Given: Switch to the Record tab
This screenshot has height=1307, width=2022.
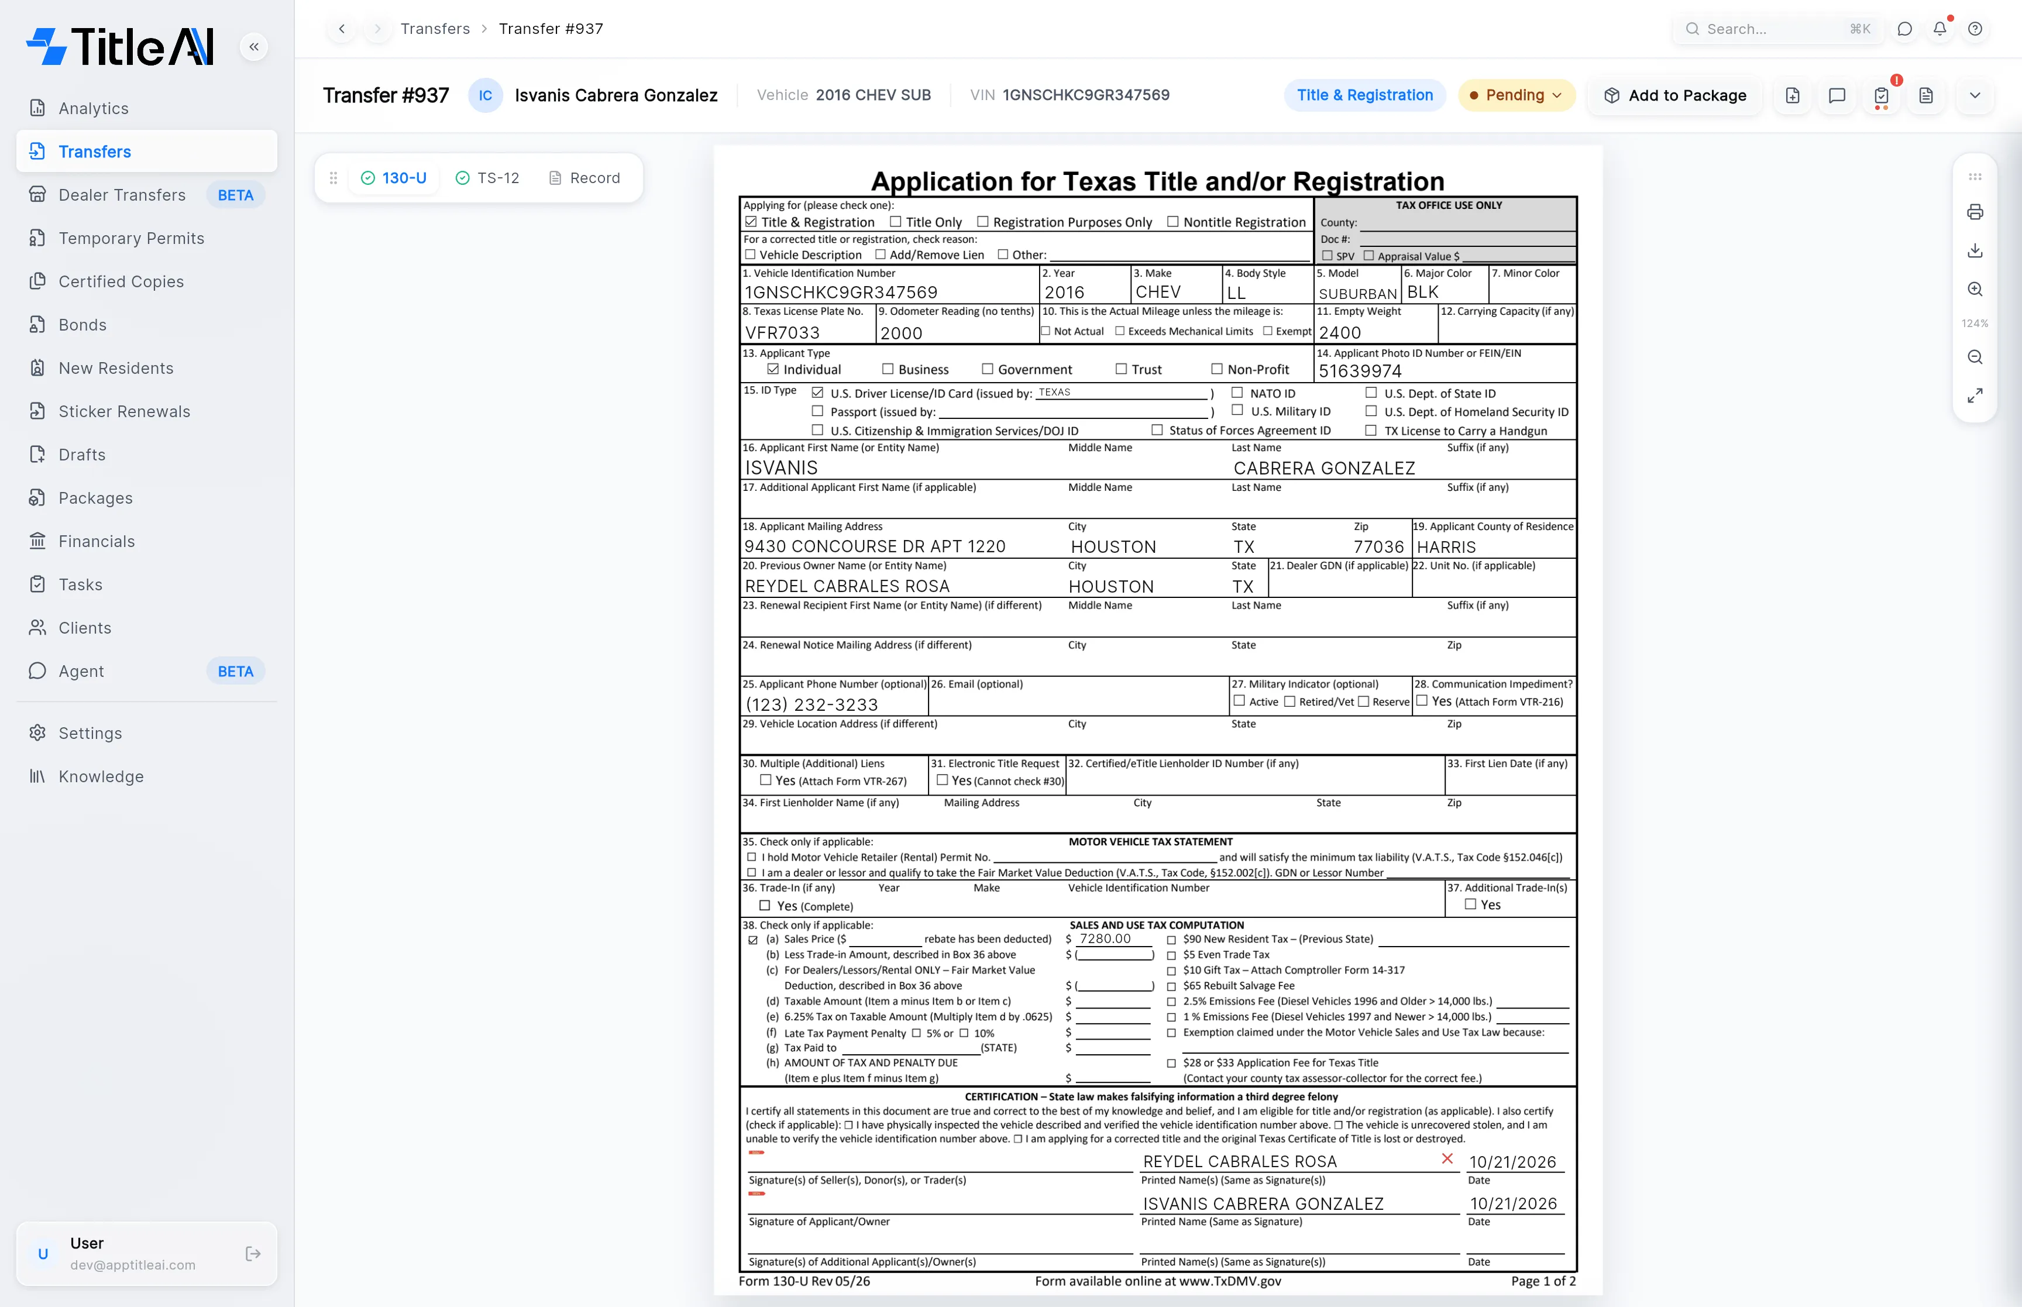Looking at the screenshot, I should click(x=584, y=177).
